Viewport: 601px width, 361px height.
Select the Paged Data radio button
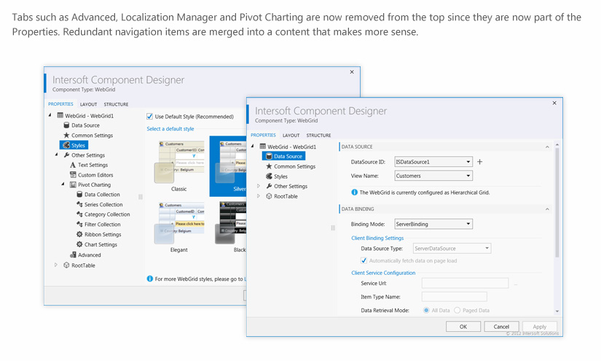(457, 310)
